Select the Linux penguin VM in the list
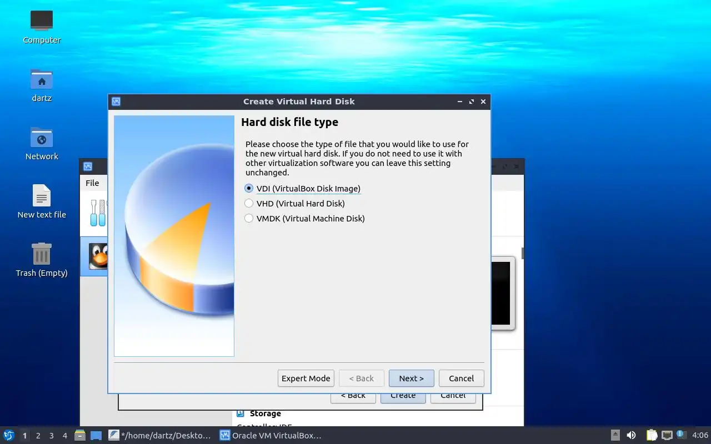711x444 pixels. (99, 256)
